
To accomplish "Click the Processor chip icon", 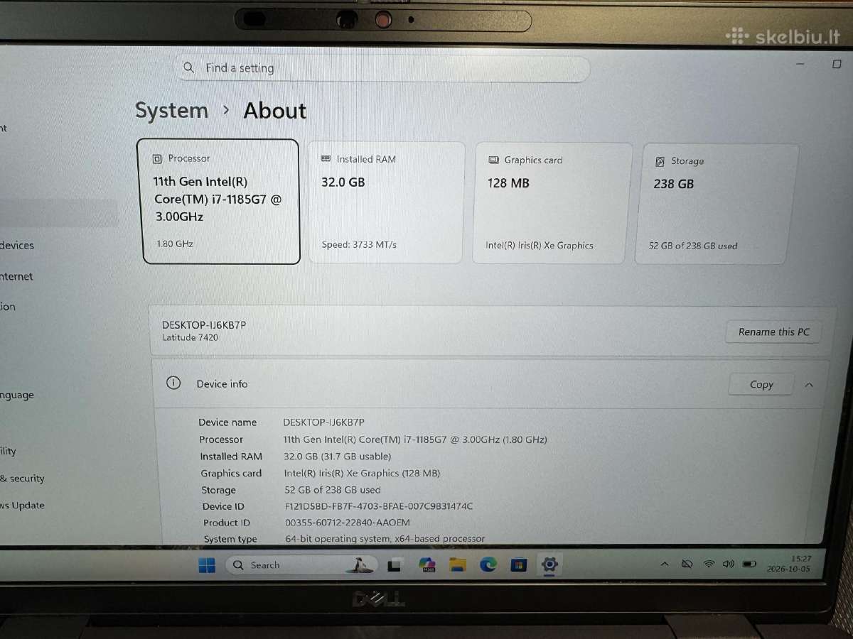I will 158,159.
